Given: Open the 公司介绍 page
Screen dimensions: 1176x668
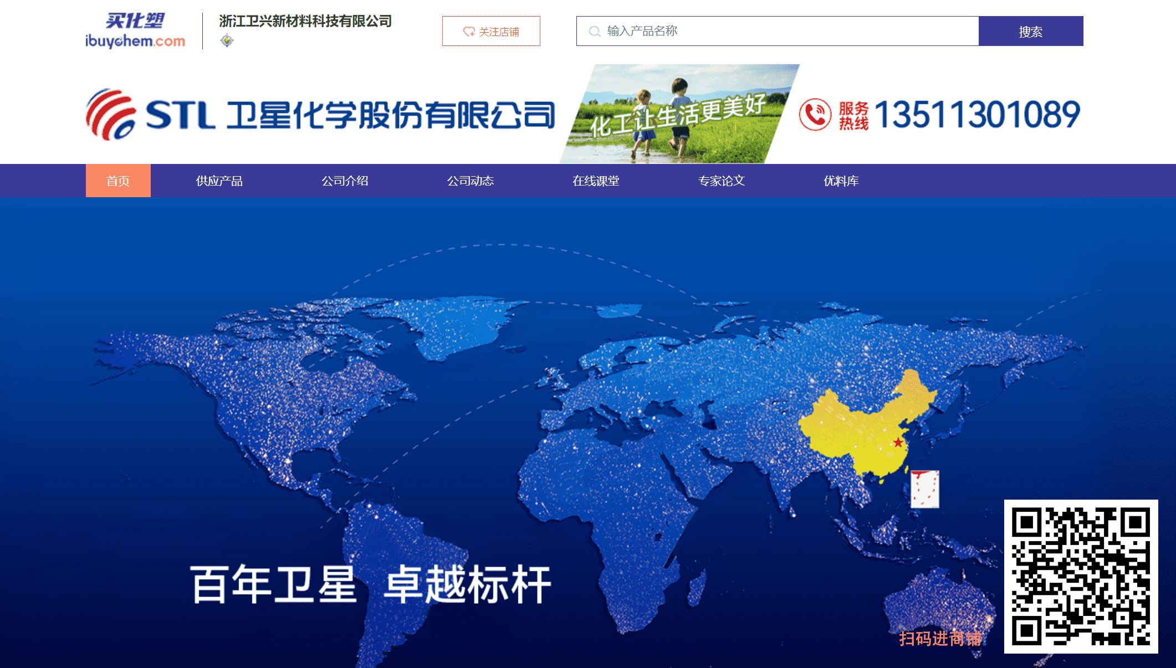Looking at the screenshot, I should [x=345, y=181].
